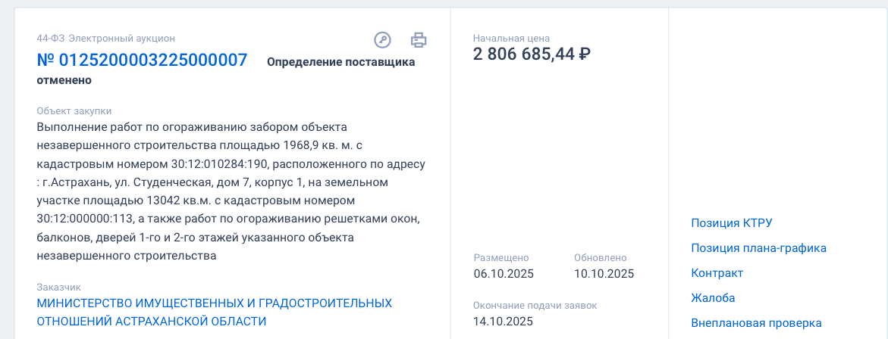Open the customer ministry link

coord(214,312)
